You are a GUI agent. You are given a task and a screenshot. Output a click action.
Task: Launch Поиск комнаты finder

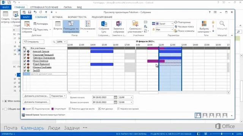tap(184, 31)
